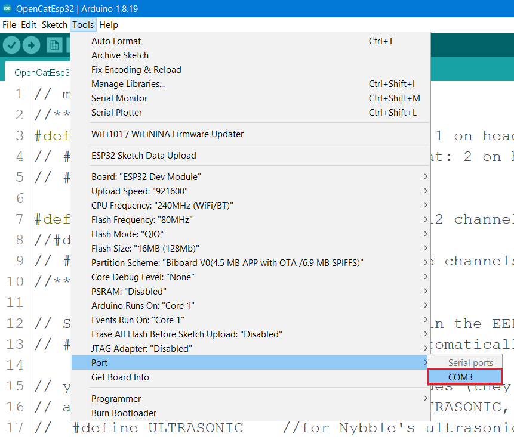Open the Serial Monitor menu entry
514x437 pixels.
[119, 98]
